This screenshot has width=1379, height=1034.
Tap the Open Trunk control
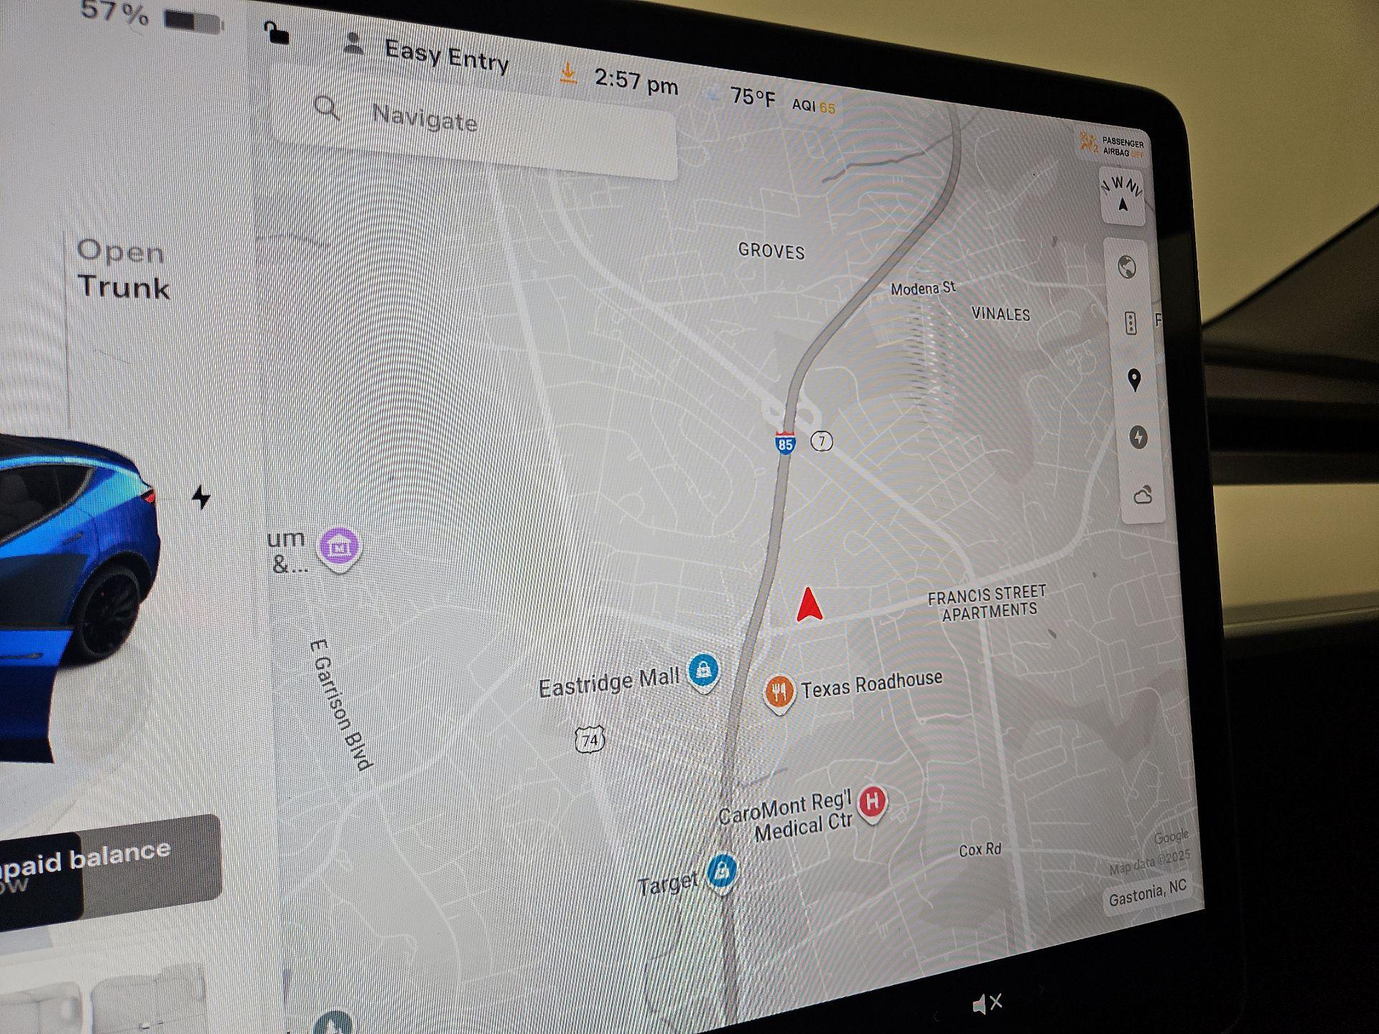[122, 269]
